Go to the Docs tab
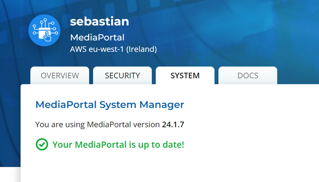The image size is (319, 182). click(x=248, y=76)
